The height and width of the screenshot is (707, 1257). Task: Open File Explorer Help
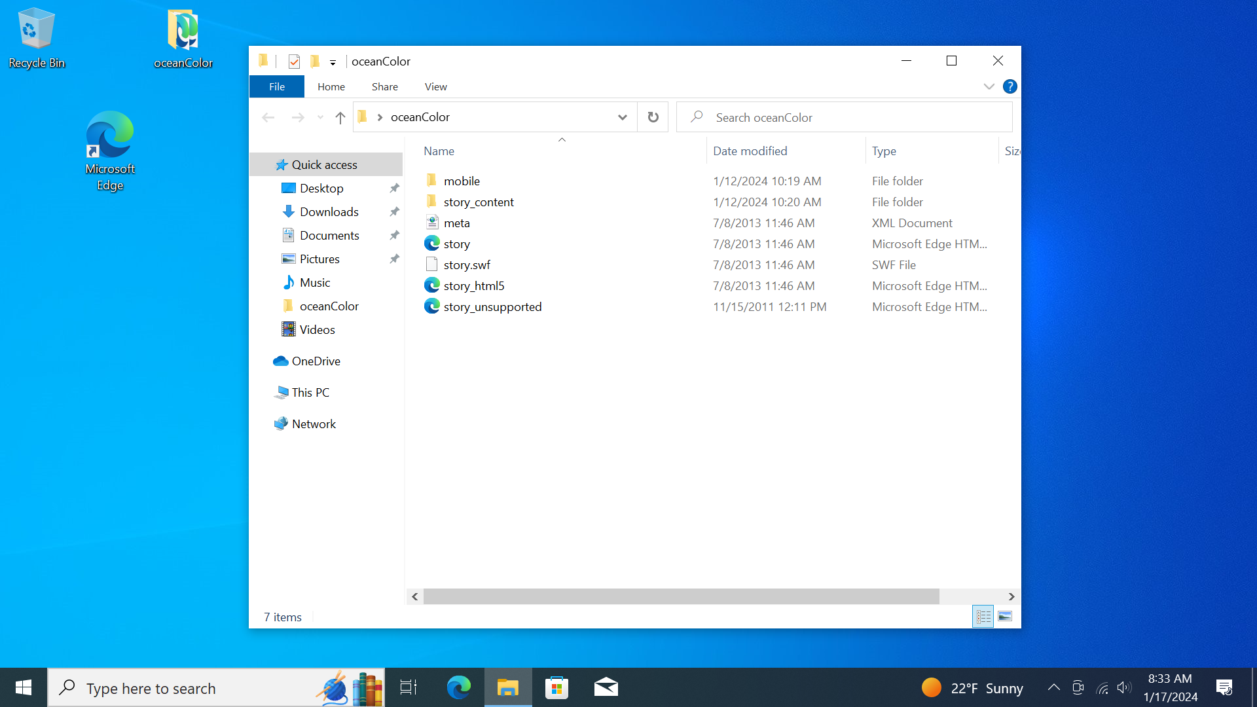pos(1010,86)
